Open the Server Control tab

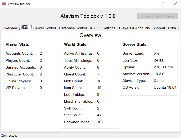44,28
